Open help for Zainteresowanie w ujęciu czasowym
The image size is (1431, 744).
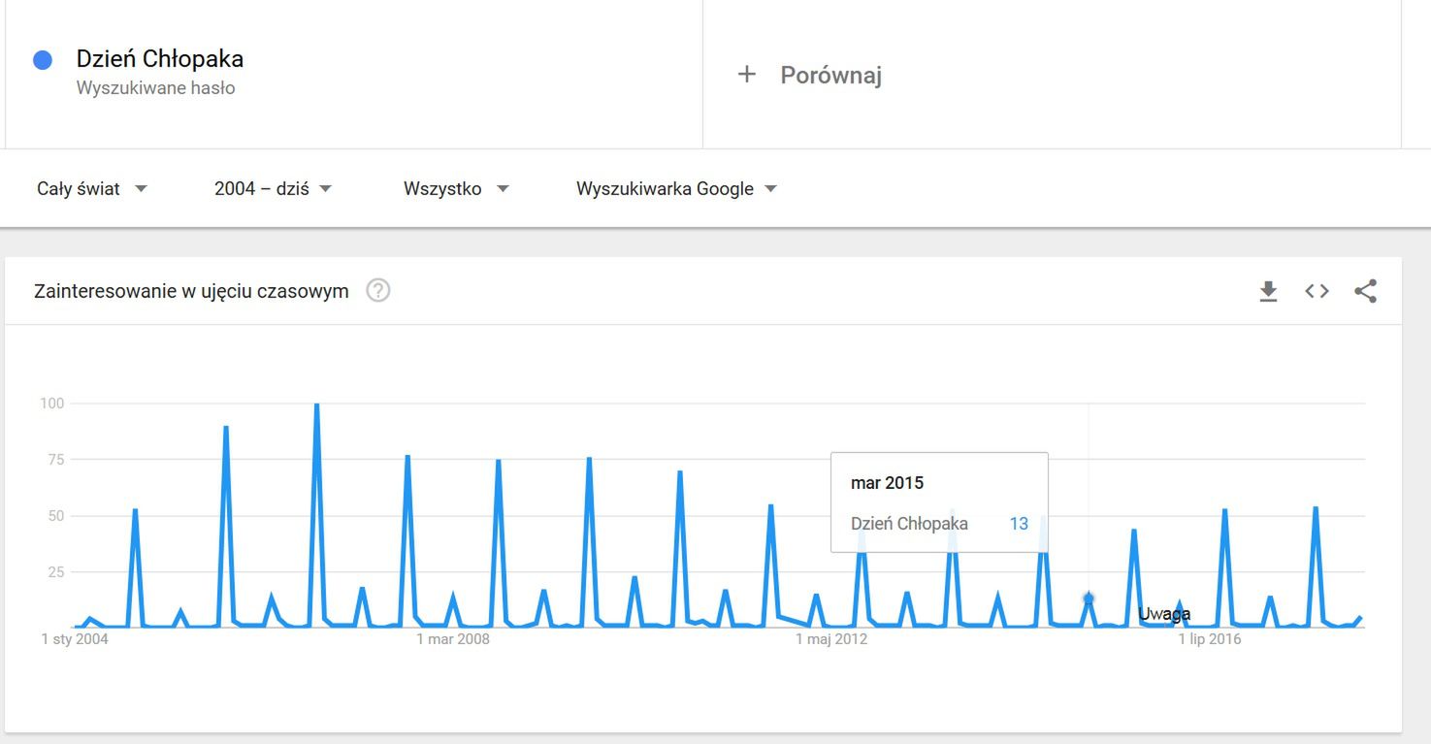(378, 290)
